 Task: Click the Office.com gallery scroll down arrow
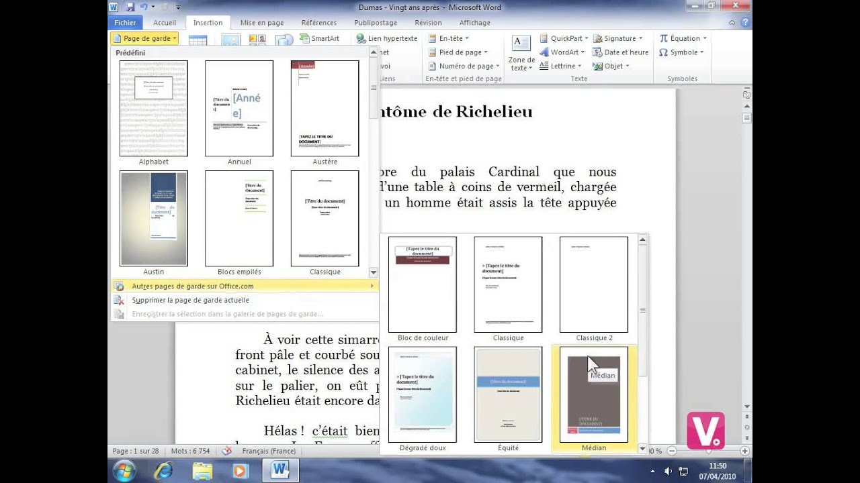tap(643, 449)
